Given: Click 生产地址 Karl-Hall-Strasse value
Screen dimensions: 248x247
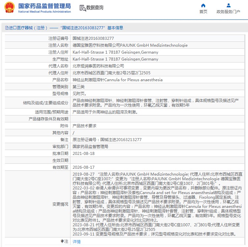Looking at the screenshot, I should coord(115,59).
